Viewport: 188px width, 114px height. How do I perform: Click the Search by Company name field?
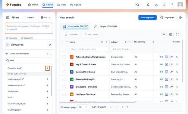(89, 49)
